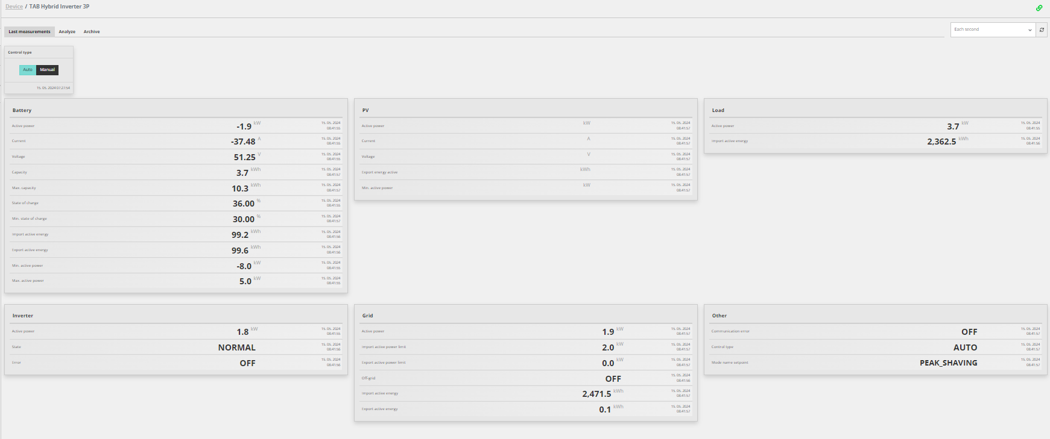Click Battery 'Export active energy' label
This screenshot has width=1050, height=439.
click(30, 250)
